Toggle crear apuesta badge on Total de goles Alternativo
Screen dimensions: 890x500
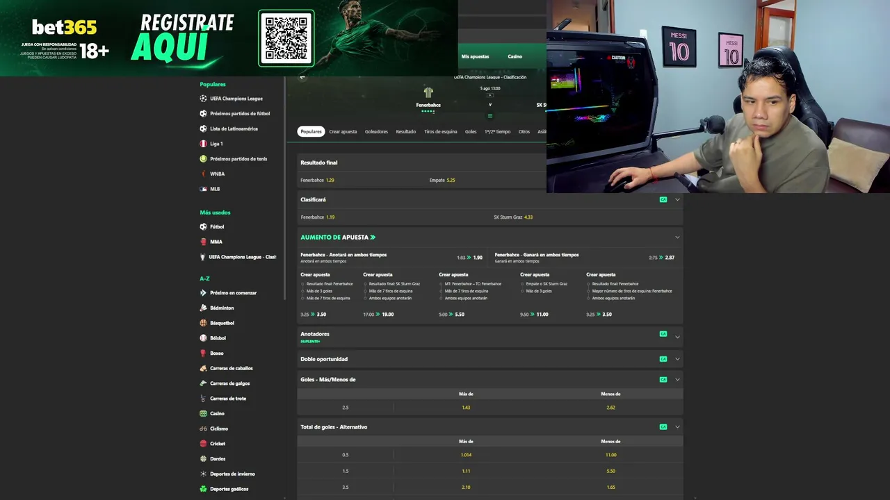click(x=663, y=427)
